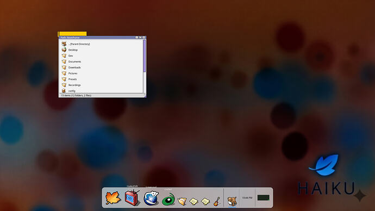Select the Downloads folder row
Image resolution: width=375 pixels, height=211 pixels.
(x=101, y=67)
